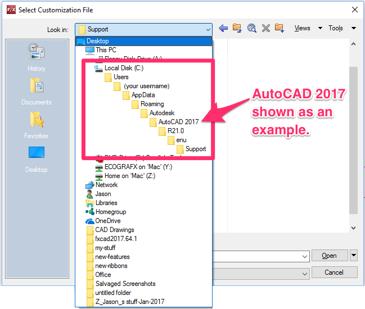Click the Delete X toolbar icon

266,28
